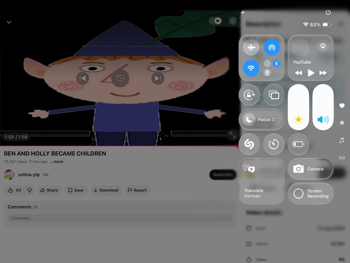Skip to next video
Image resolution: width=350 pixels, height=263 pixels.
(158, 78)
